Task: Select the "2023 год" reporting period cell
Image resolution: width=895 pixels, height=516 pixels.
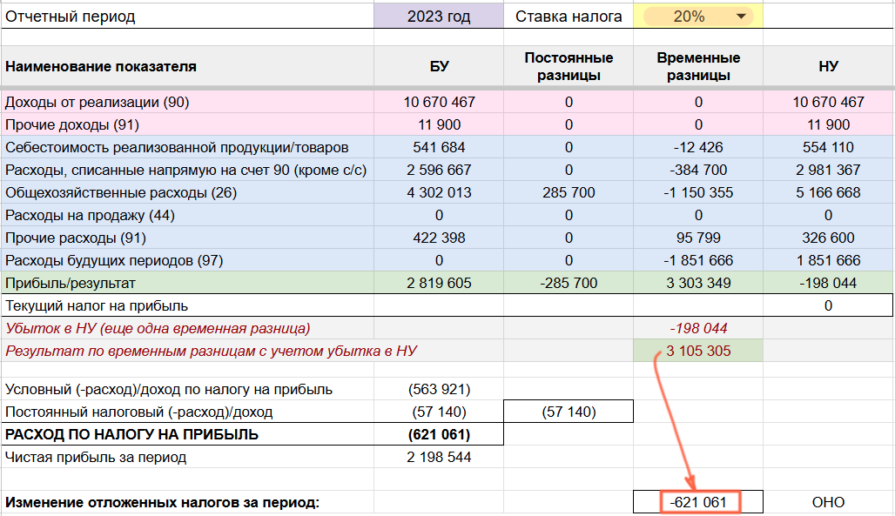Action: (x=439, y=16)
